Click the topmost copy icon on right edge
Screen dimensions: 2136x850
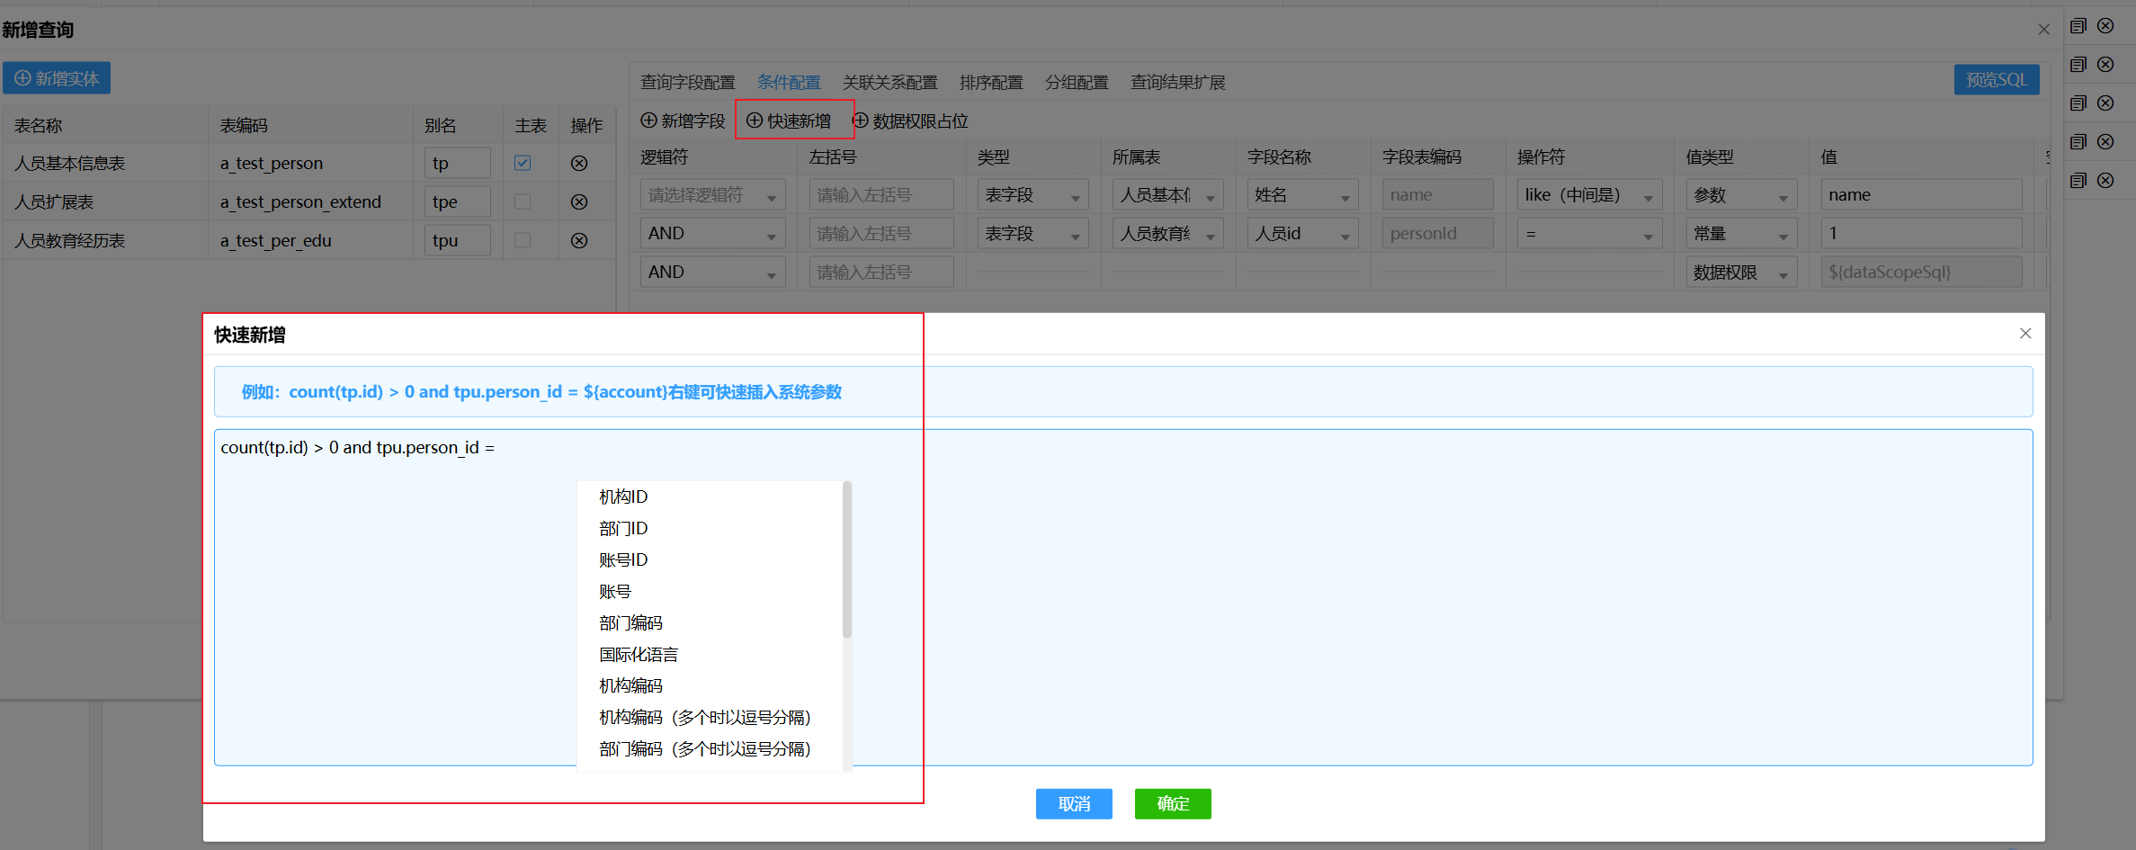point(2078,26)
